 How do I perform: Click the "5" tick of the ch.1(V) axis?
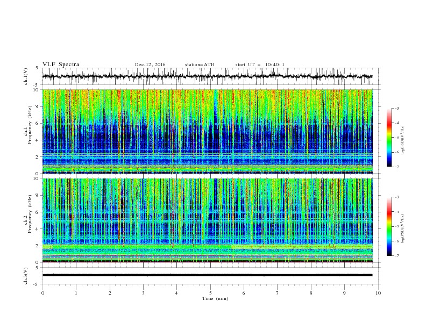tap(38, 68)
